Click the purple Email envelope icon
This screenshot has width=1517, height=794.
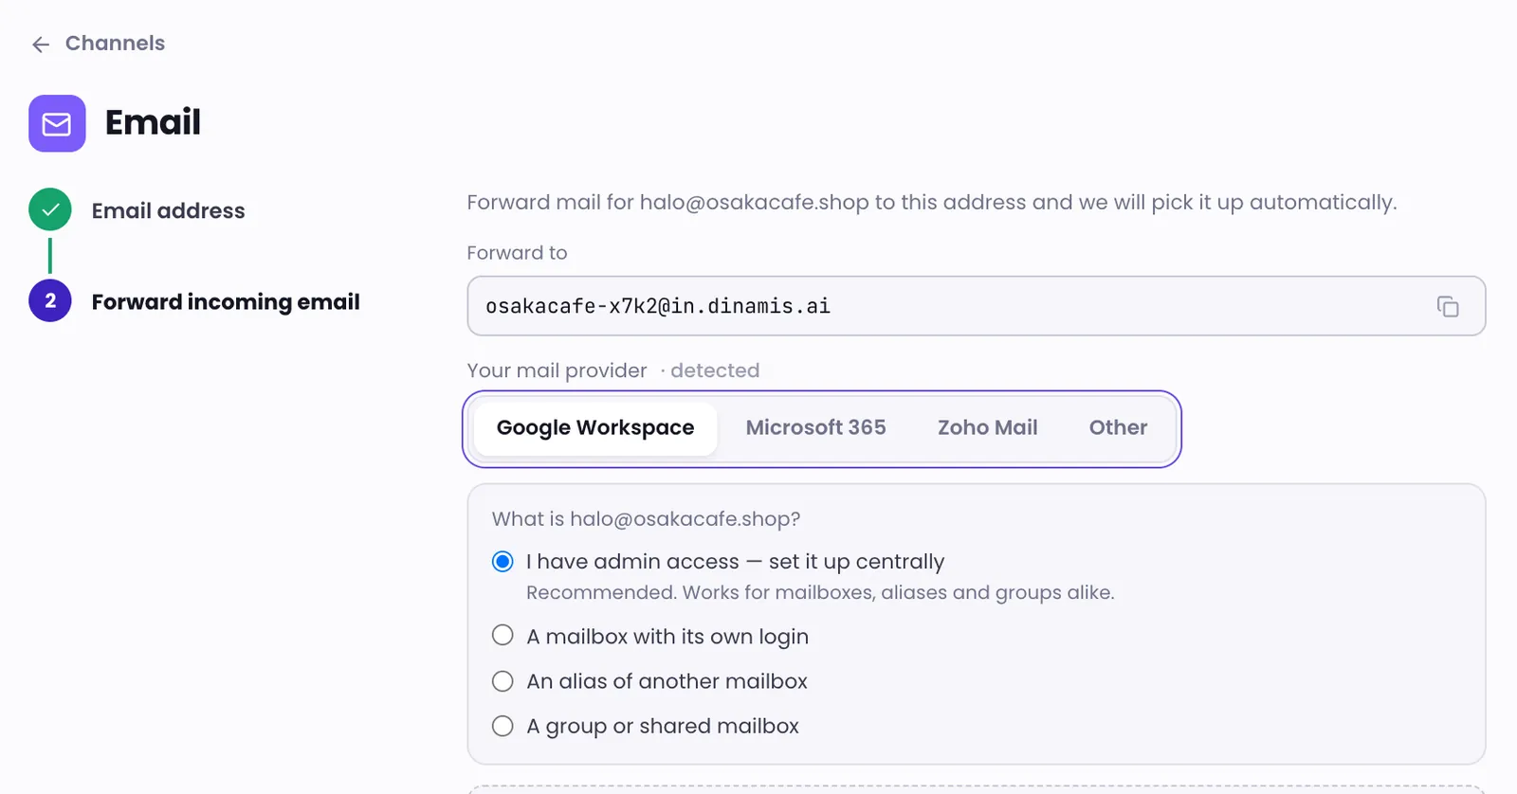click(x=57, y=123)
